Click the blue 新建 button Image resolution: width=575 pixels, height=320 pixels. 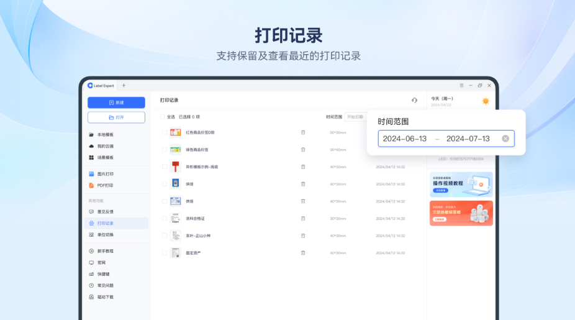116,103
